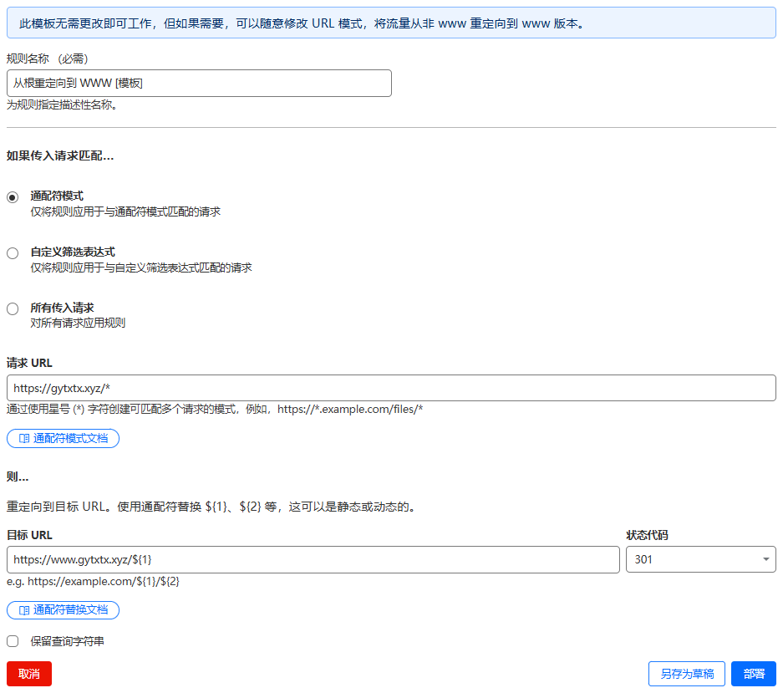Click the book icon in 通配符模式文档
This screenshot has height=693, width=783.
pyautogui.click(x=24, y=438)
